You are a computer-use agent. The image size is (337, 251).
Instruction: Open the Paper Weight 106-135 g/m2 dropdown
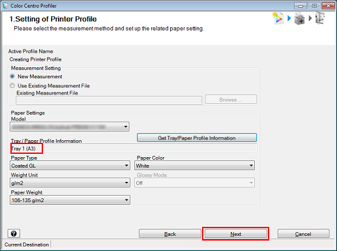pyautogui.click(x=70, y=200)
